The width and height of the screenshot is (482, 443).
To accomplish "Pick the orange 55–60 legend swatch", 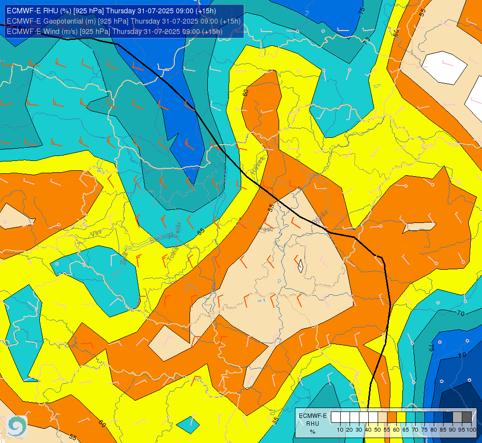I will tap(392, 417).
